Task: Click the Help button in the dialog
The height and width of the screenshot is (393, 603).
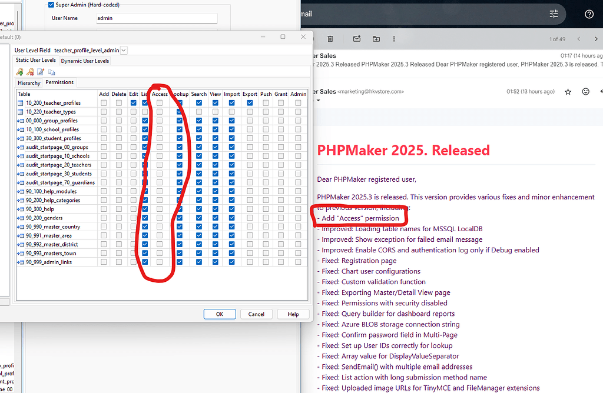Action: [x=293, y=314]
